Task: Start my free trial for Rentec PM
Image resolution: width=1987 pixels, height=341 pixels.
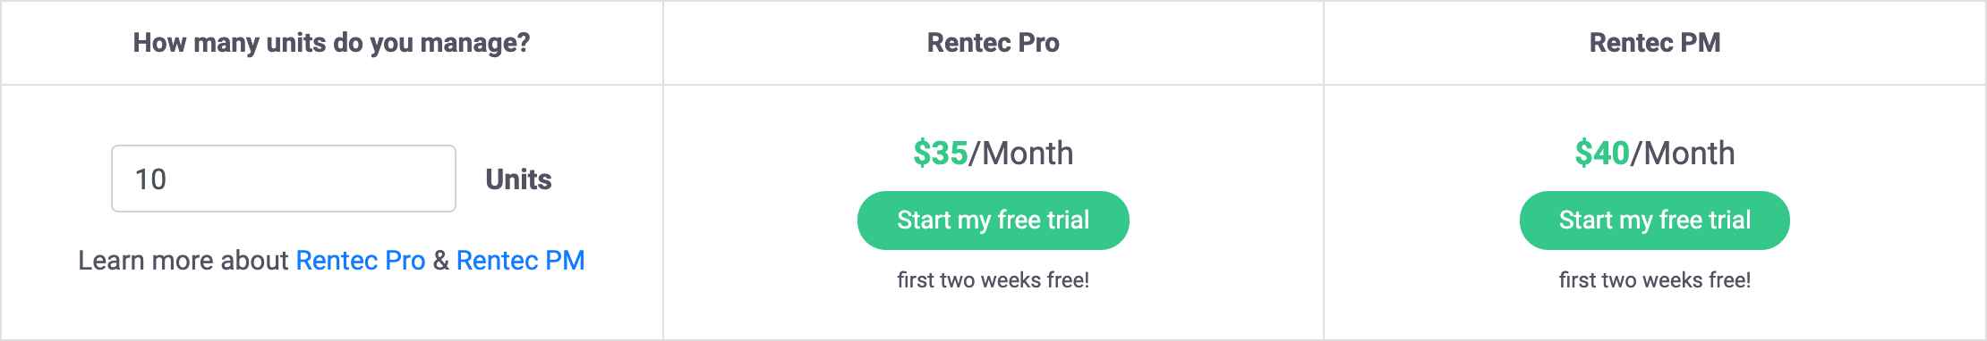Action: [1655, 220]
